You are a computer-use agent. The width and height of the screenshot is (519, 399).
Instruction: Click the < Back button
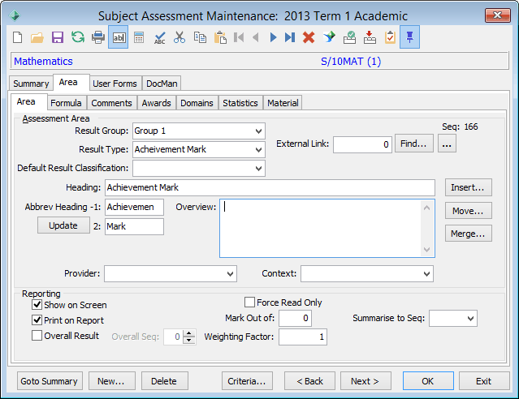pos(309,381)
